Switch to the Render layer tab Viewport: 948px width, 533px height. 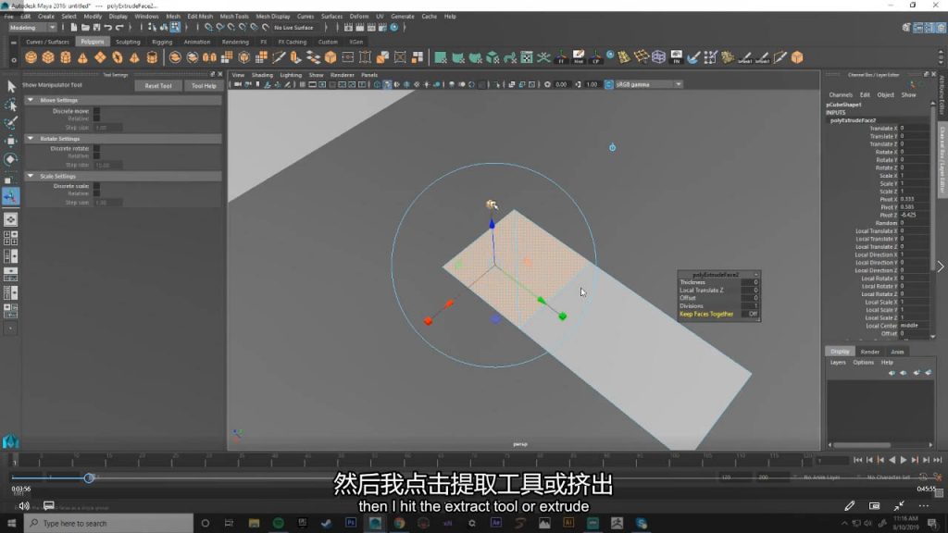pyautogui.click(x=869, y=352)
